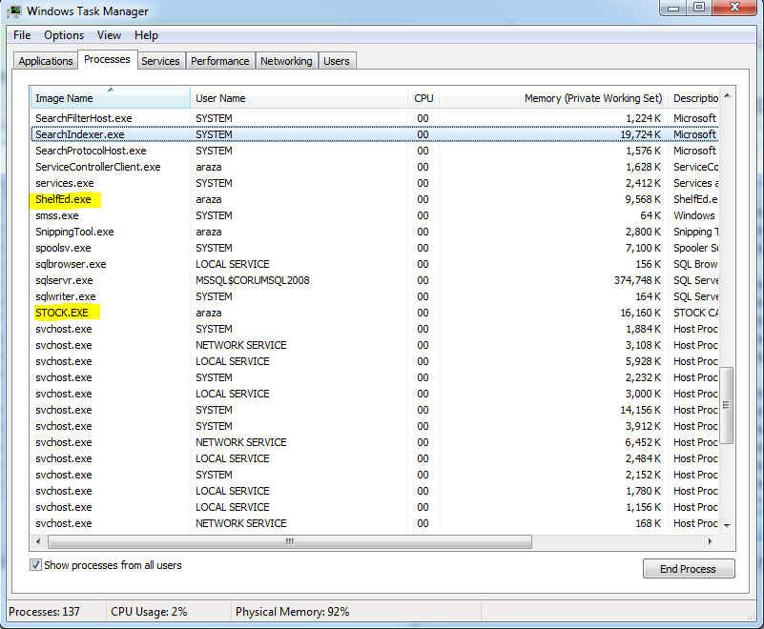Sort by Memory (Private Working Set) column
Viewport: 764px width, 629px height.
[x=592, y=98]
